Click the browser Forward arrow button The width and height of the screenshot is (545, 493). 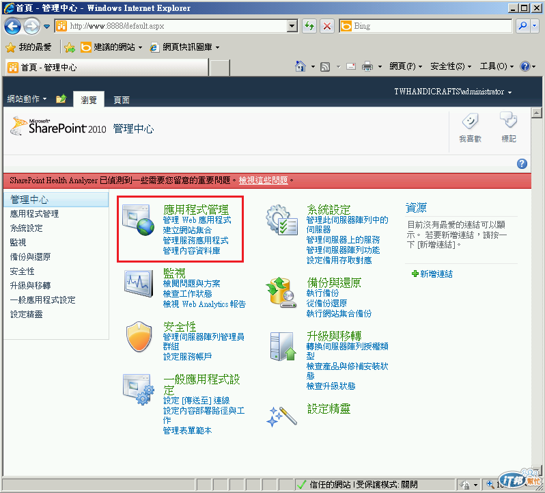click(32, 26)
